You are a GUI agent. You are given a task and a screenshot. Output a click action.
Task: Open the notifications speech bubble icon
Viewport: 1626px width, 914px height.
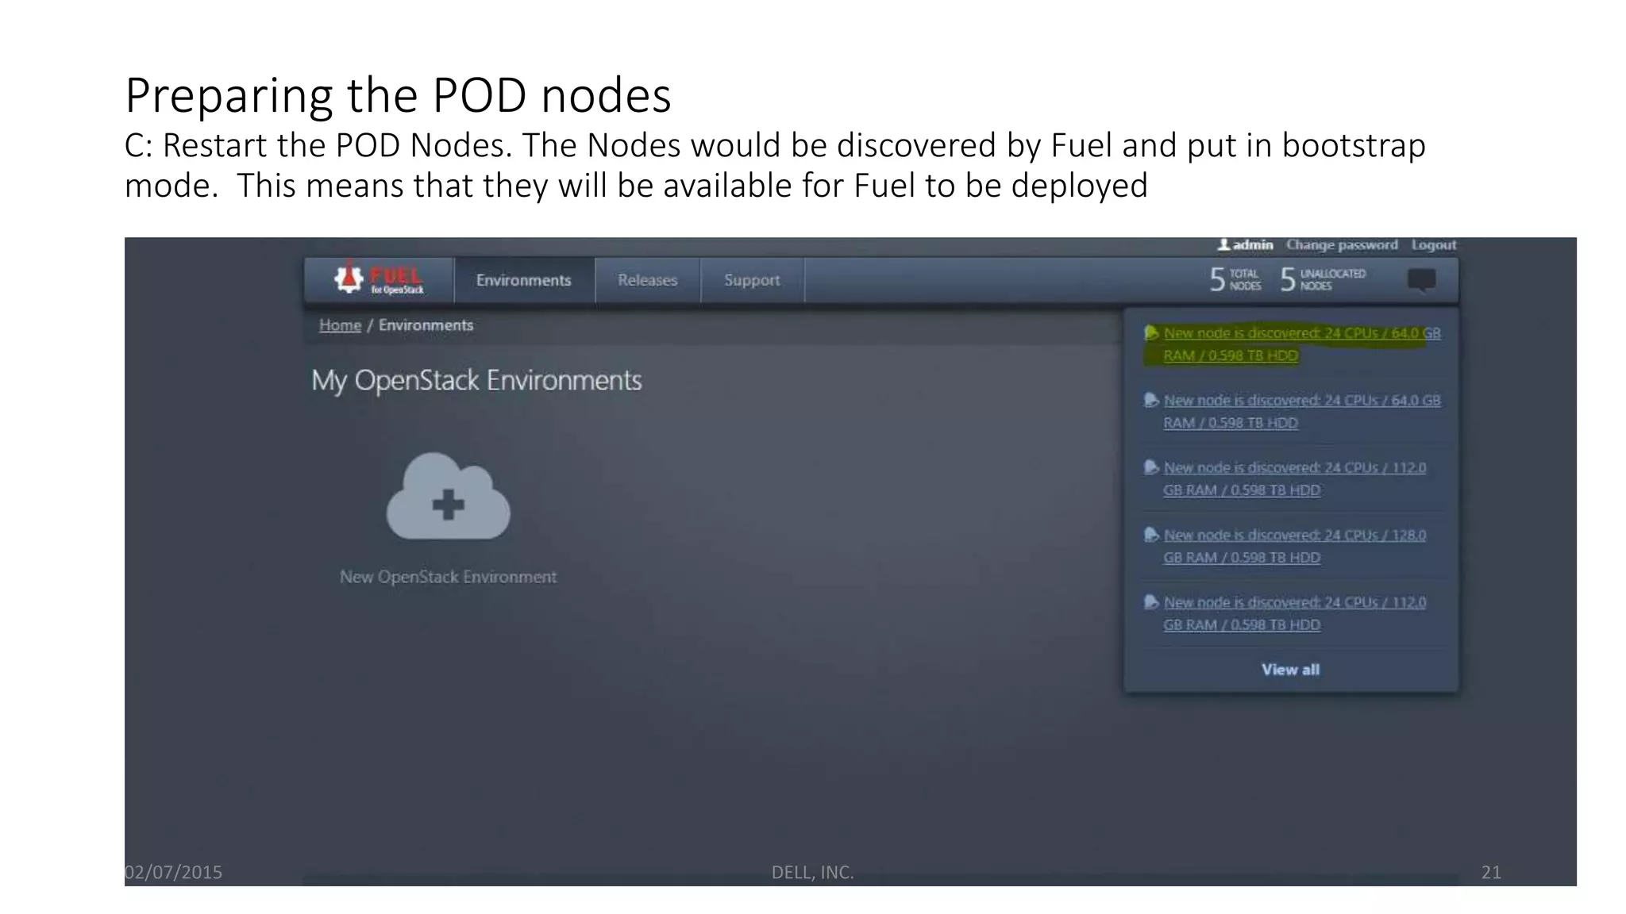click(1421, 280)
